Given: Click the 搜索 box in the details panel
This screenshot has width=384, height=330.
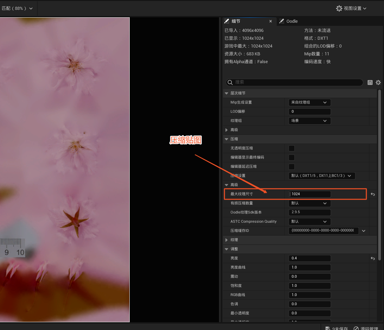Looking at the screenshot, I should click(x=295, y=82).
